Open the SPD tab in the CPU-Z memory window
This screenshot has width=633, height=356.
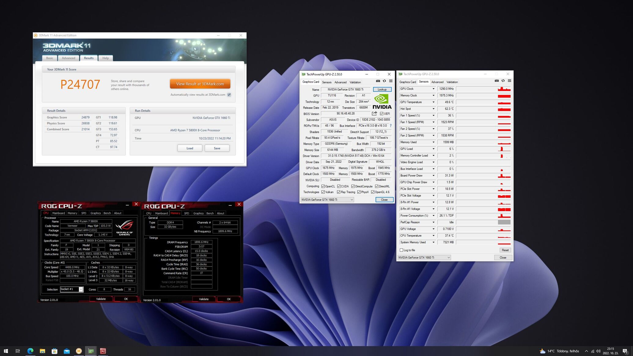pos(186,213)
